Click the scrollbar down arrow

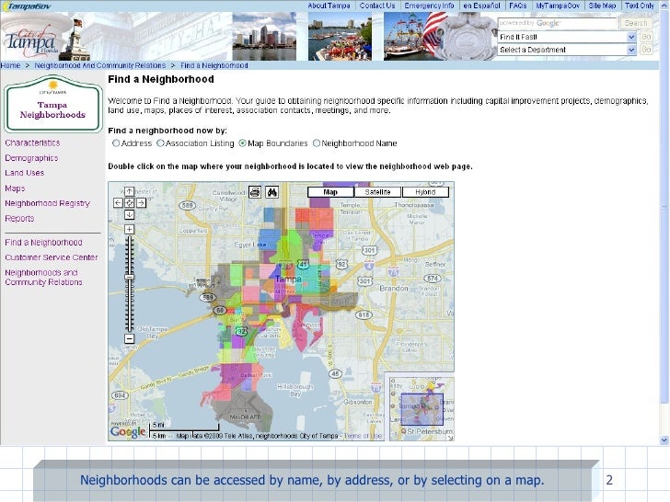[664, 440]
